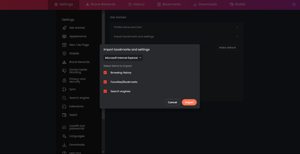Open Social media blocking settings
The image size is (300, 154).
(78, 71)
